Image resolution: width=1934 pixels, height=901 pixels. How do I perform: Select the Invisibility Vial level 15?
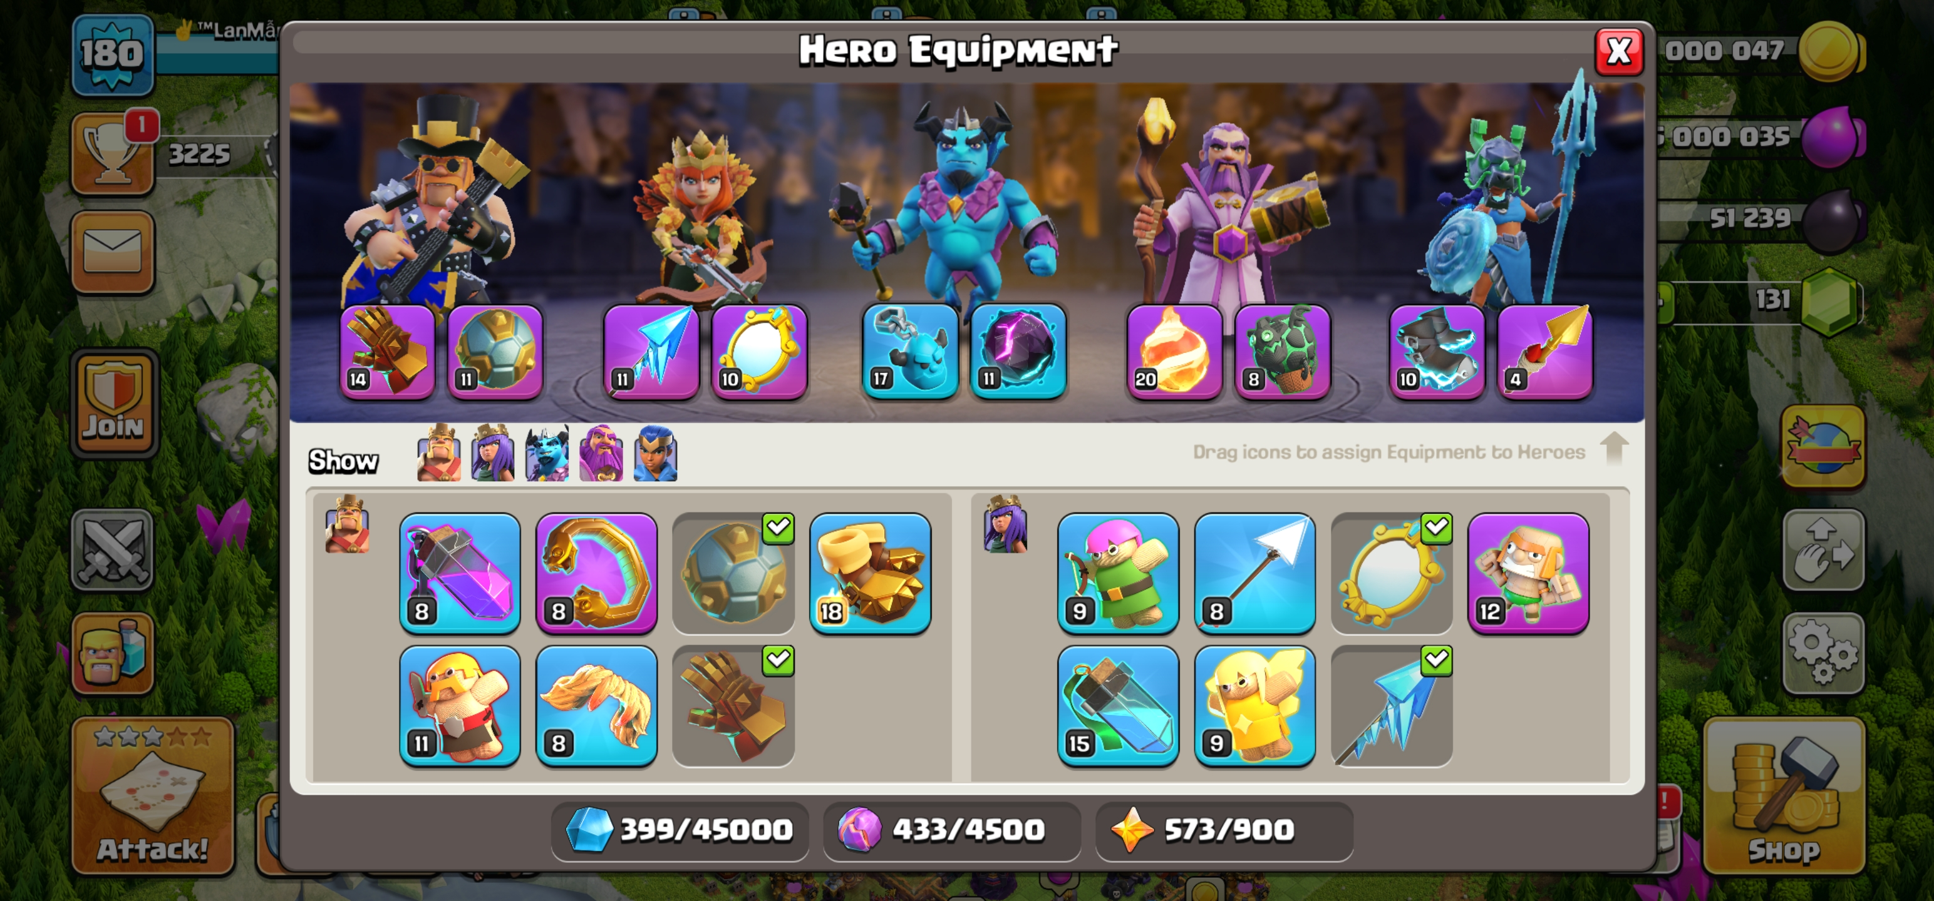tap(1118, 705)
